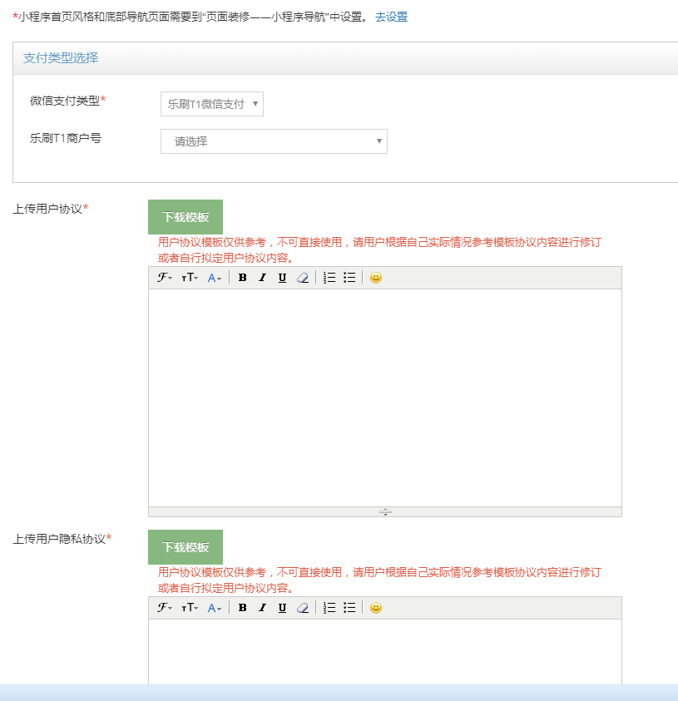The height and width of the screenshot is (701, 678).
Task: Open the emoji picker in the privacy agreement editor
Action: pos(376,608)
